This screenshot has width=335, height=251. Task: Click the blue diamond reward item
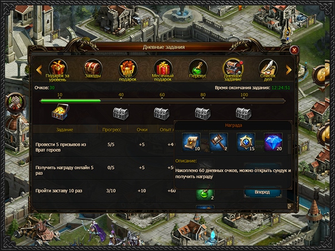coord(273,142)
